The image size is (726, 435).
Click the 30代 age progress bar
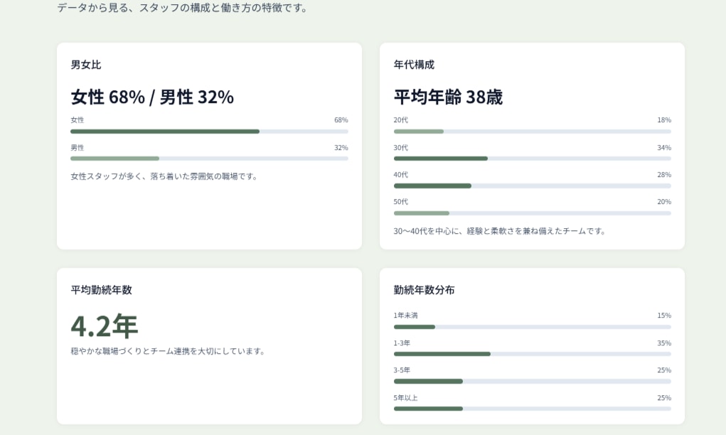click(532, 159)
